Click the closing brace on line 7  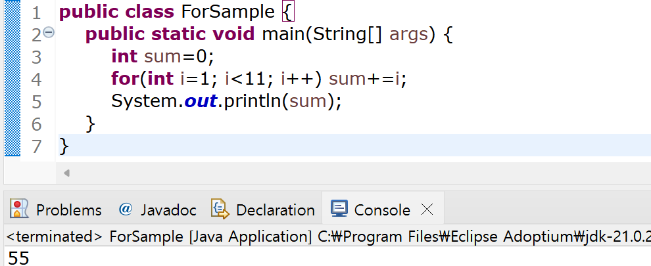click(x=64, y=146)
